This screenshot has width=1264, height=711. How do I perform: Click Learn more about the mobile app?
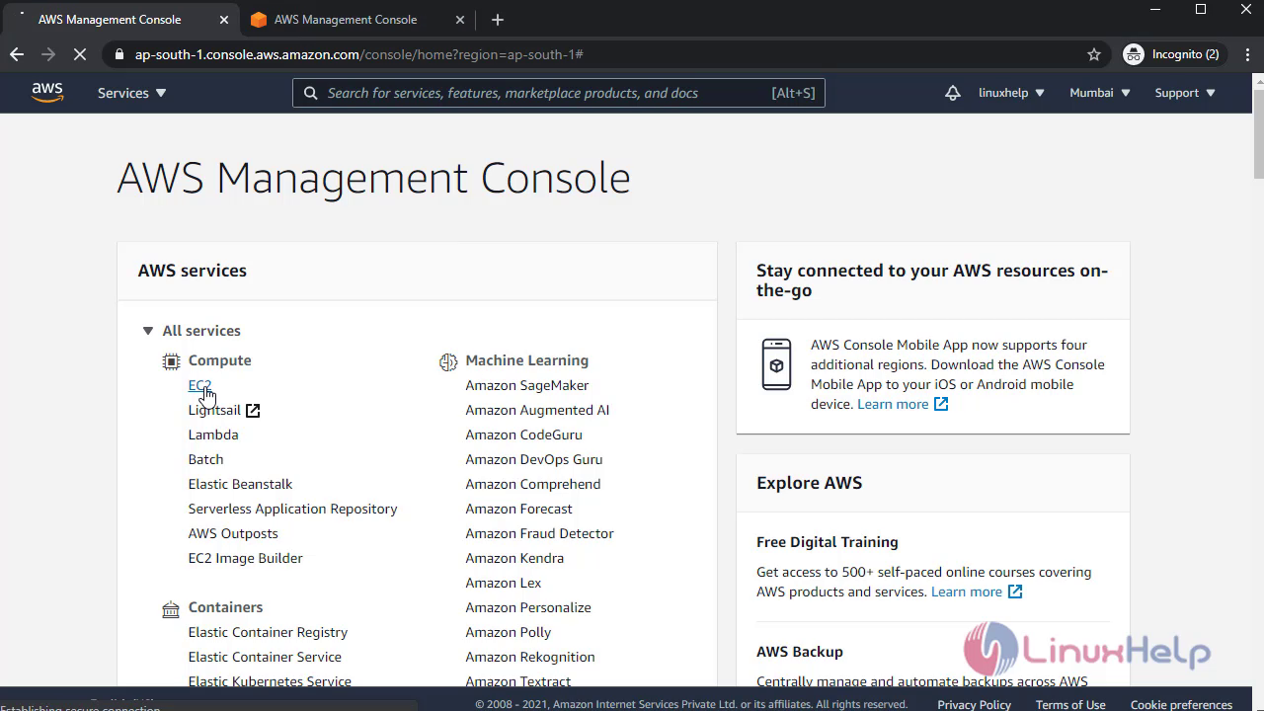point(893,404)
